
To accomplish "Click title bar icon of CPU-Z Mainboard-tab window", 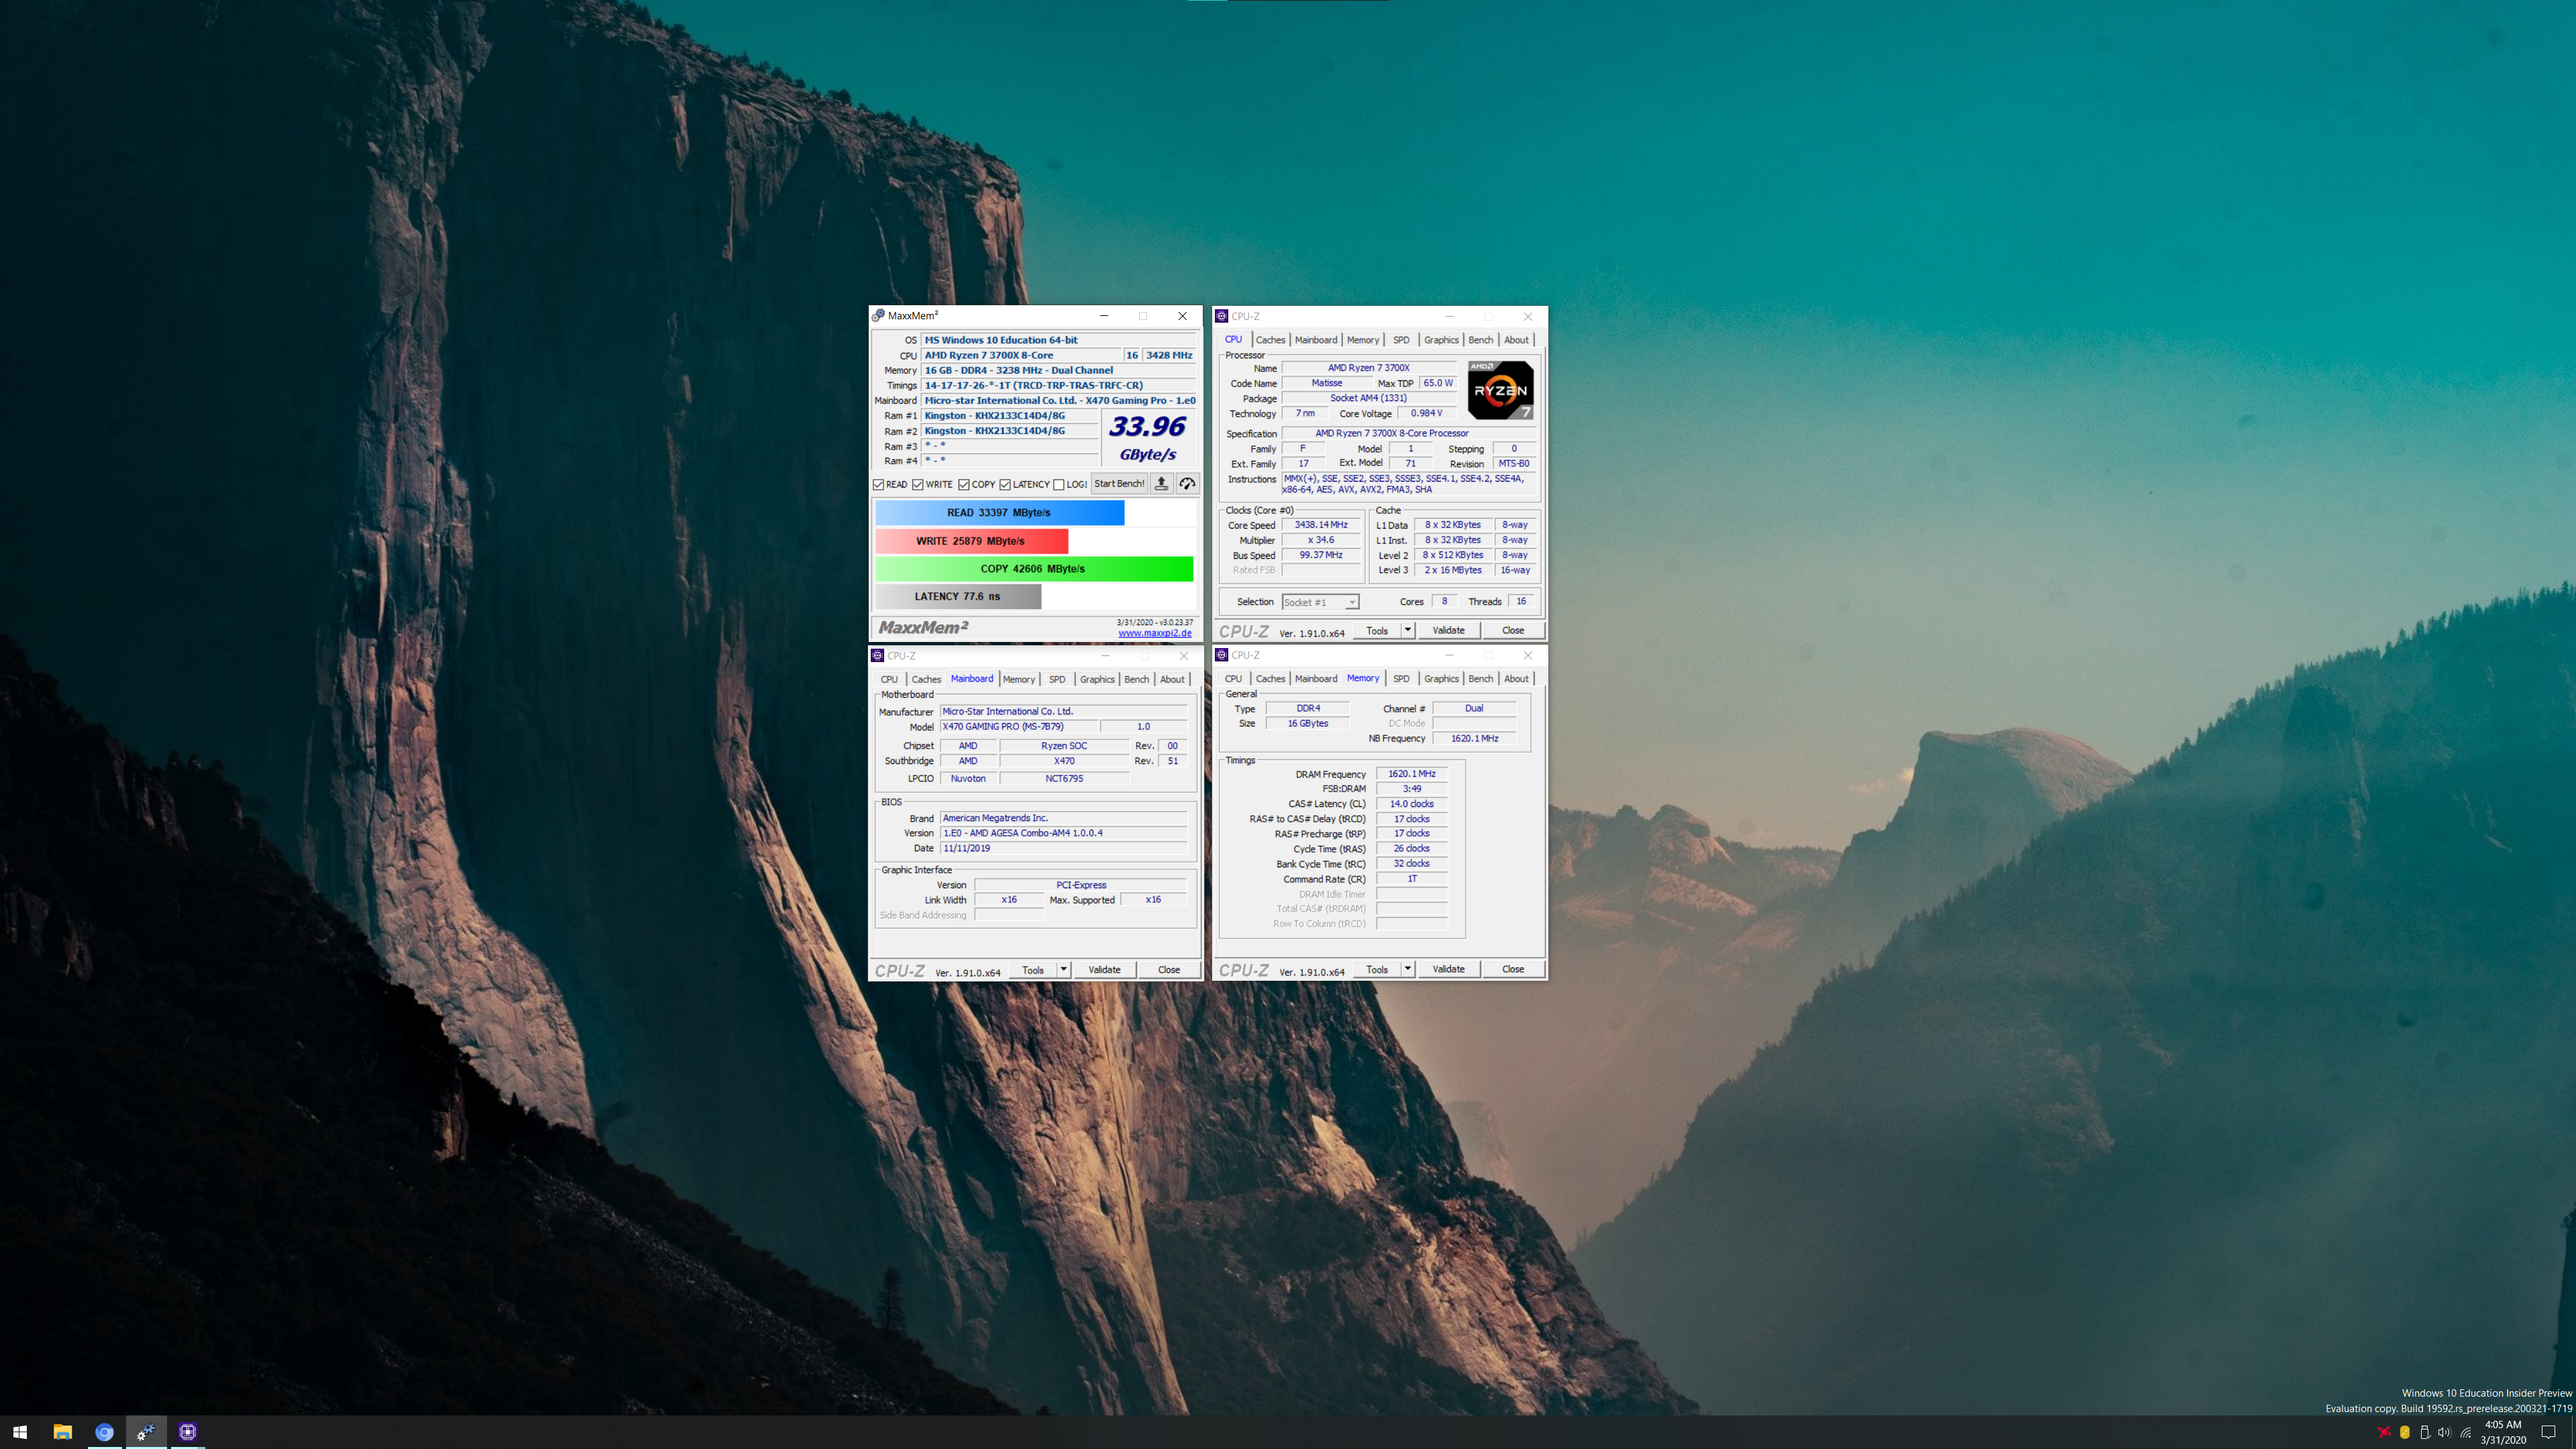I will [x=877, y=656].
